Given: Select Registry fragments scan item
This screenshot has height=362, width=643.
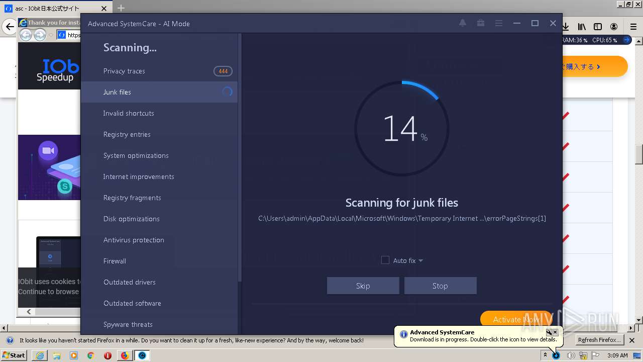Looking at the screenshot, I should pos(159,198).
